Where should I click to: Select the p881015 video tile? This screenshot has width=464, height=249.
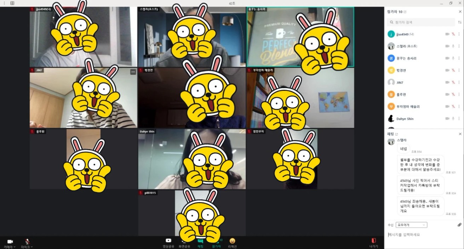tap(192, 213)
